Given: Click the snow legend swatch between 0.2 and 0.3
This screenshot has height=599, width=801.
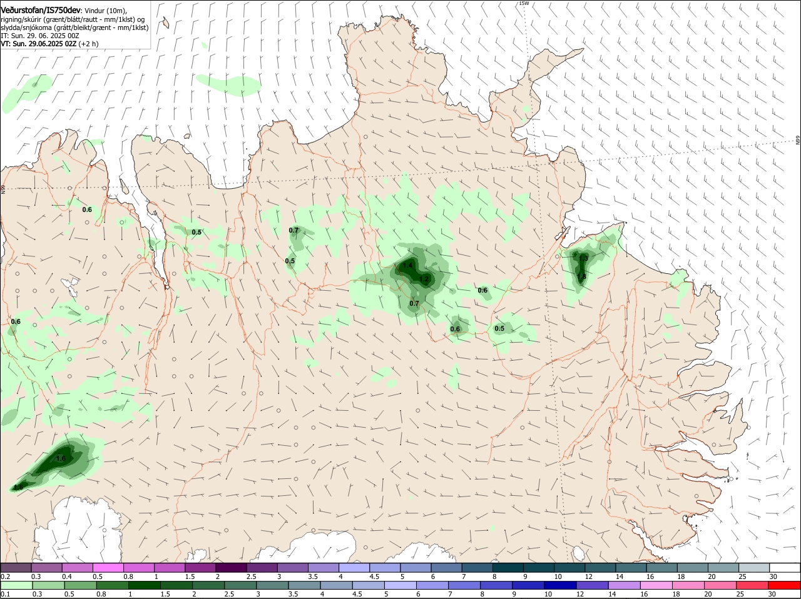Looking at the screenshot, I should (16, 567).
